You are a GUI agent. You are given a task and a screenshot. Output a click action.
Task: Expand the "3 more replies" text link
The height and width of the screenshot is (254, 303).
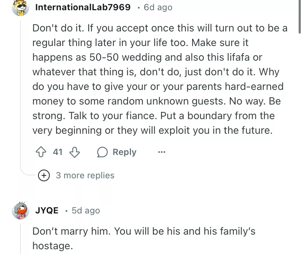pos(85,175)
